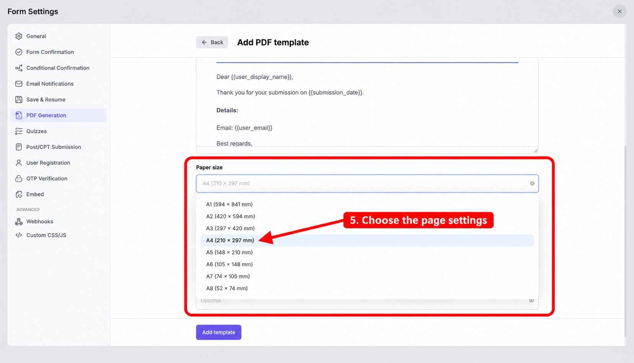Clear the Paper size selection icon
Image resolution: width=634 pixels, height=363 pixels.
532,184
